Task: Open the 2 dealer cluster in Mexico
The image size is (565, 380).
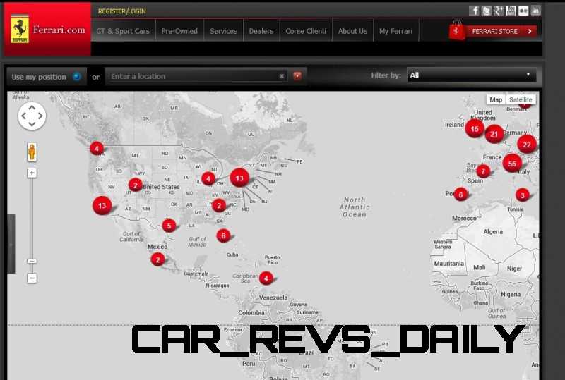Action: coord(157,259)
